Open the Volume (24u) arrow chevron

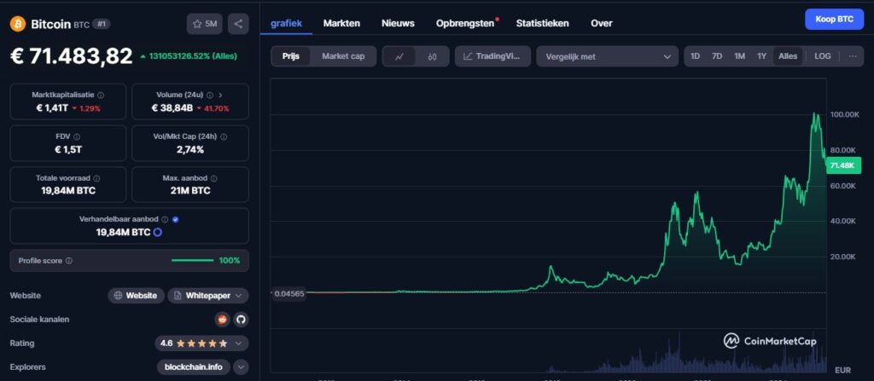click(220, 95)
